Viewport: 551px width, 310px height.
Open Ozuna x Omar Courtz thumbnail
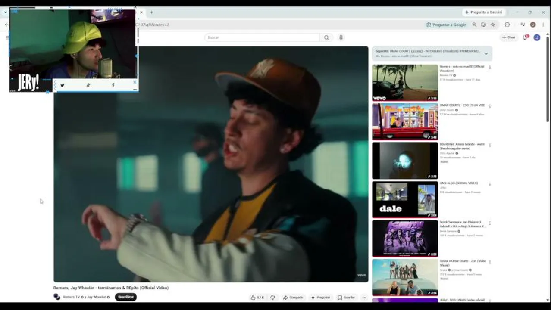(405, 277)
